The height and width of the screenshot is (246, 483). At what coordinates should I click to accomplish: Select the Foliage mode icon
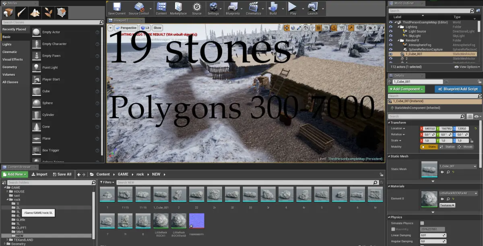click(48, 12)
